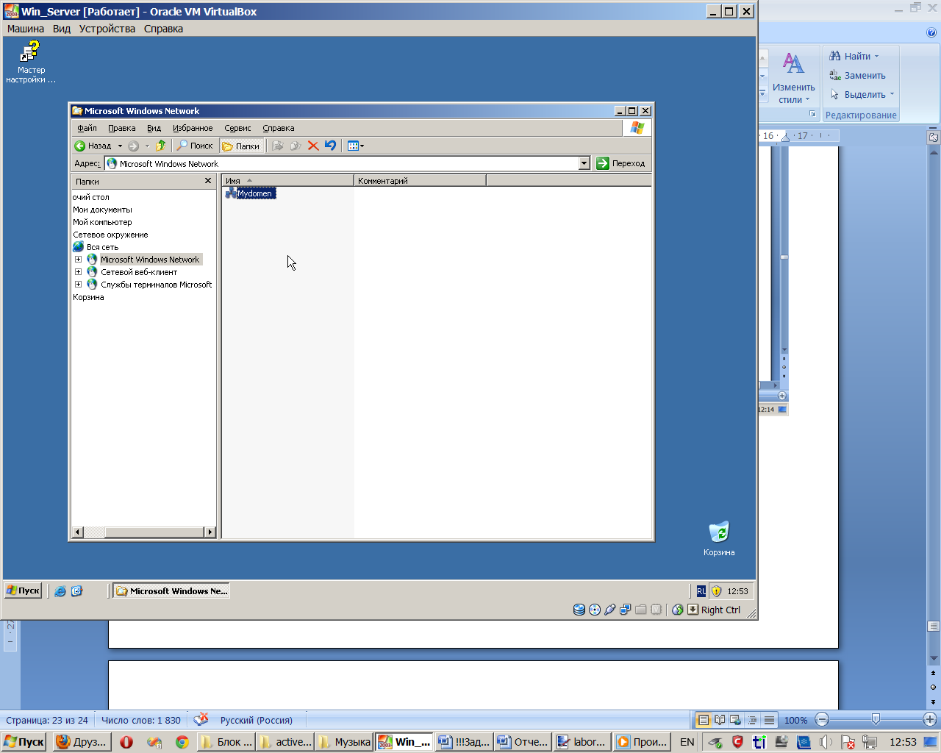Click the Move To folder toolbar icon
This screenshot has height=753, width=941.
(278, 146)
